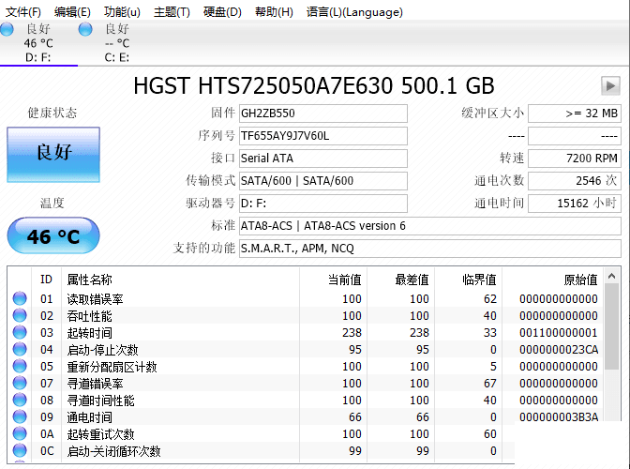
Task: Select attribute name 寻道时间性能
Action: [x=101, y=401]
